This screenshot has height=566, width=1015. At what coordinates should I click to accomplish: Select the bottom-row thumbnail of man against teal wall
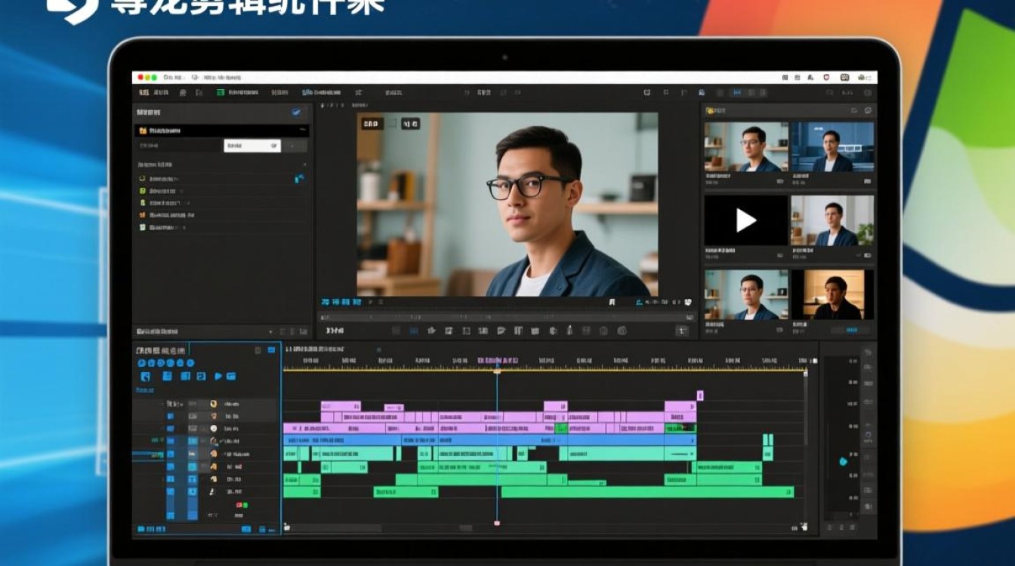click(x=746, y=294)
